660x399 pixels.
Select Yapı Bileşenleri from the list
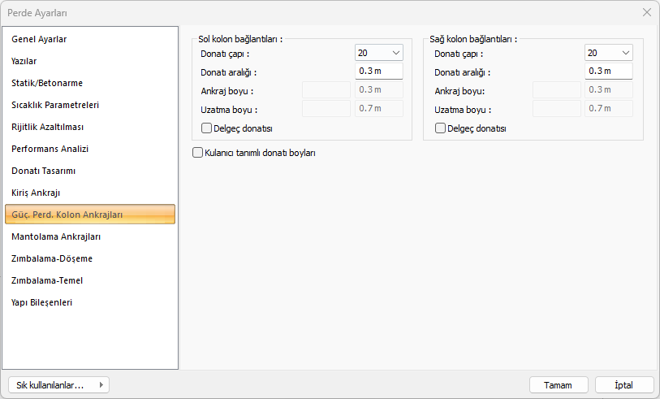(x=41, y=302)
